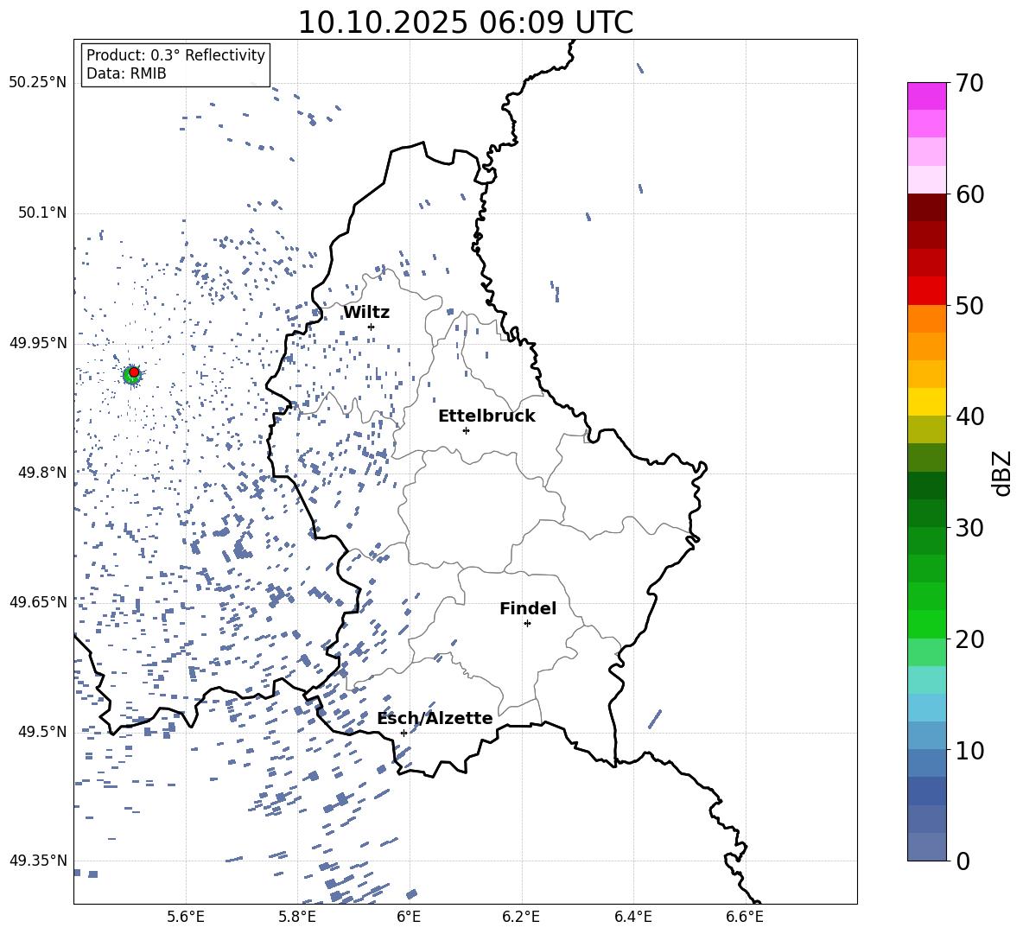
Task: Pick the orange swatch just below 50 dBZ
Action: [x=926, y=318]
